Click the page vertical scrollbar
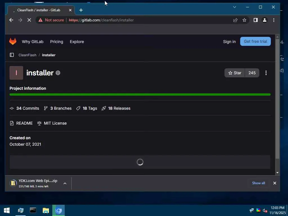The width and height of the screenshot is (288, 216). point(277,99)
